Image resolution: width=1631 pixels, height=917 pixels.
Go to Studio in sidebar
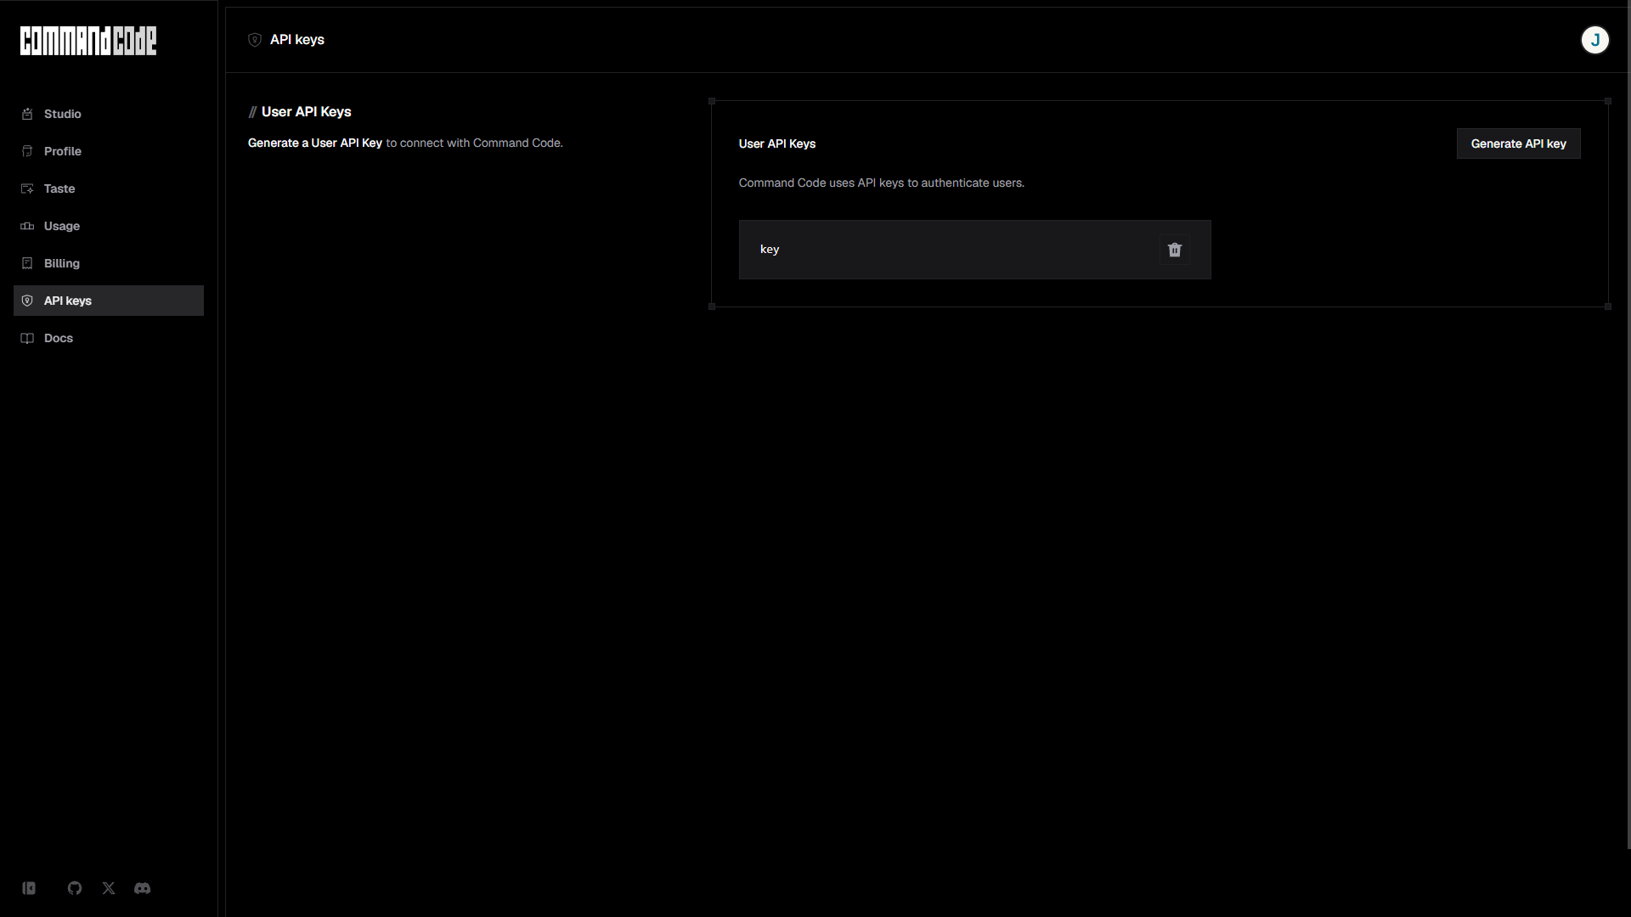click(x=109, y=114)
